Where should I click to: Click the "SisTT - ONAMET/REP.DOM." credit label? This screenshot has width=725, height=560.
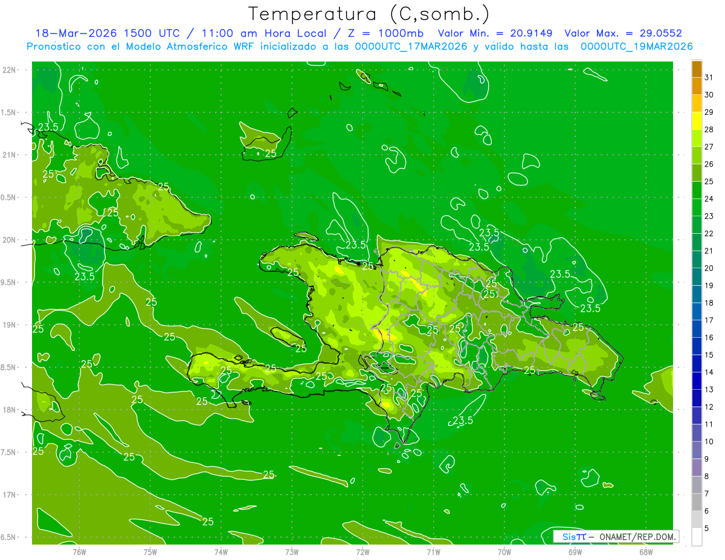point(616,536)
